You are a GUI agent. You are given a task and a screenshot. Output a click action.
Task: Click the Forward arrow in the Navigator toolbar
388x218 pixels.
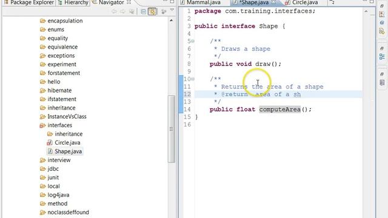pyautogui.click(x=122, y=12)
